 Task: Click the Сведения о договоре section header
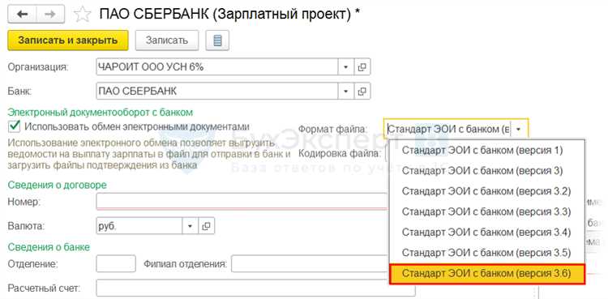coord(57,185)
